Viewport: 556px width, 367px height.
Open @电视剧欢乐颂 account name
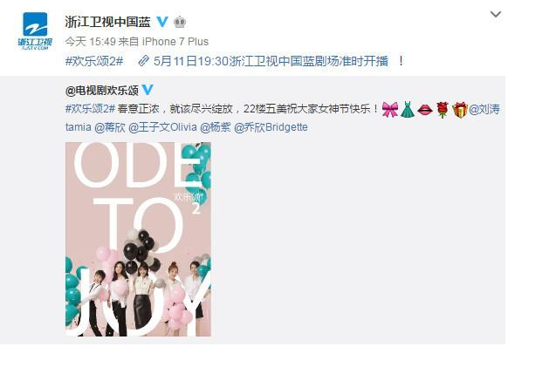coord(102,91)
